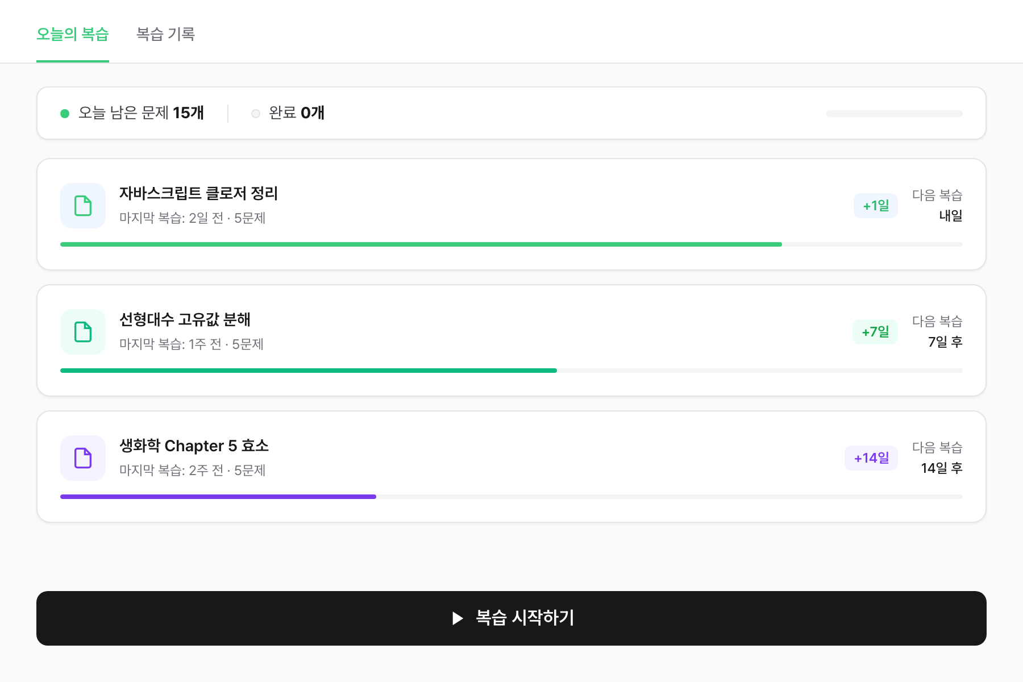Click the purple 생화학 Chapter 5 document icon
1023x682 pixels.
click(83, 458)
